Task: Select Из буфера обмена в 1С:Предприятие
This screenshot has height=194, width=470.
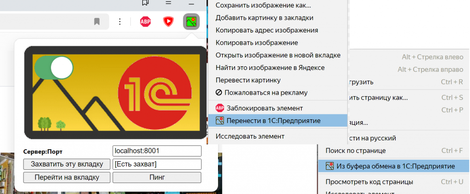Action: point(393,166)
